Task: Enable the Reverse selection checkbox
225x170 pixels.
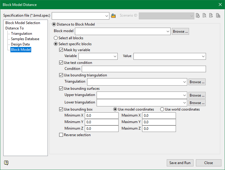Action: click(61, 135)
